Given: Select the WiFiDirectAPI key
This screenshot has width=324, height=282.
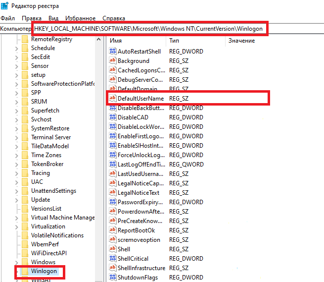Looking at the screenshot, I should point(49,253).
